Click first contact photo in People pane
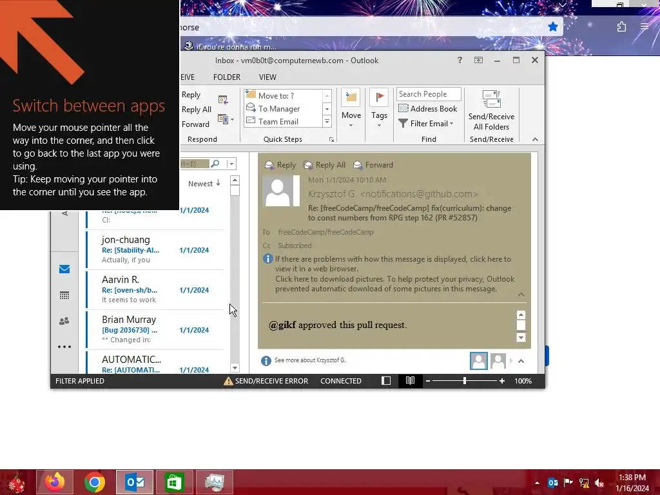 point(479,361)
